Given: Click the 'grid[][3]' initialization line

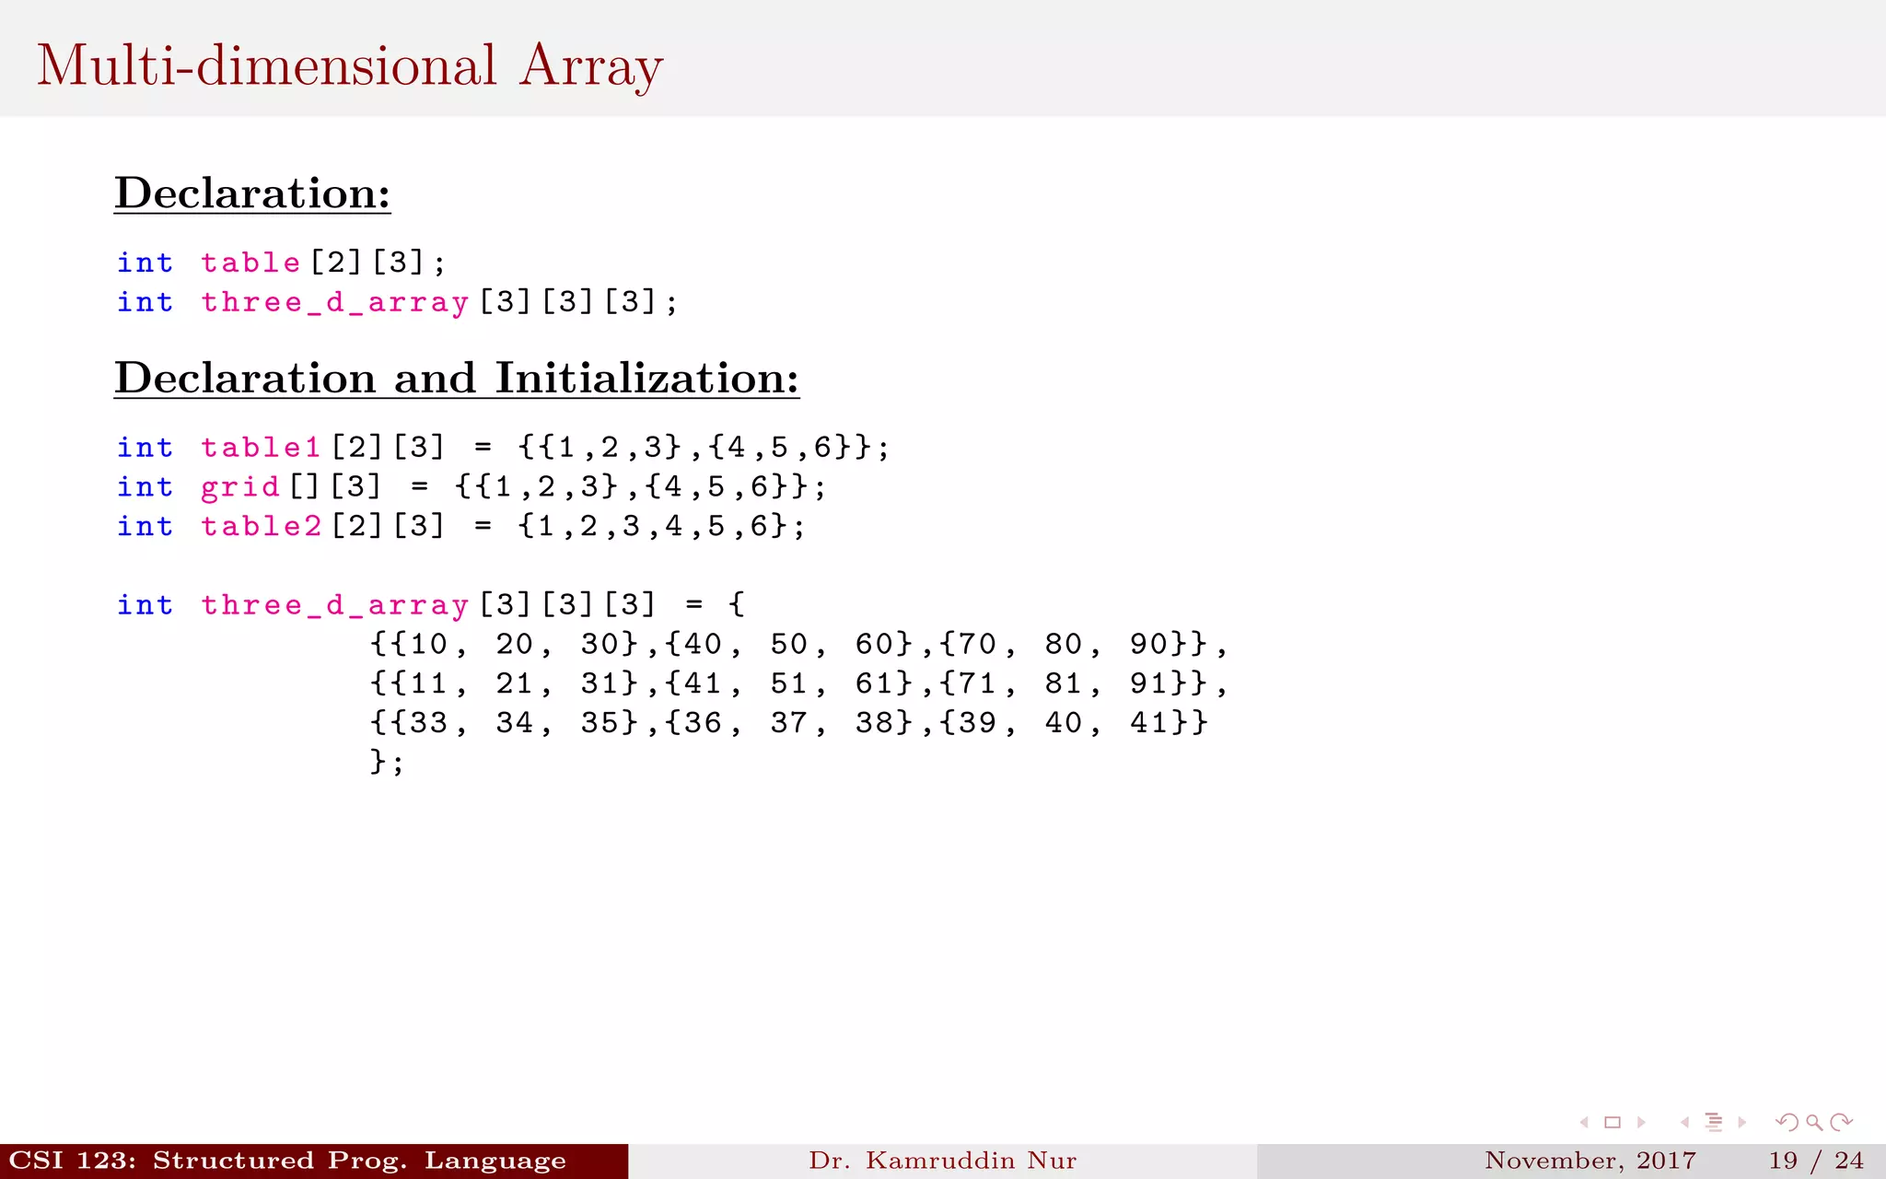Looking at the screenshot, I should [x=471, y=487].
